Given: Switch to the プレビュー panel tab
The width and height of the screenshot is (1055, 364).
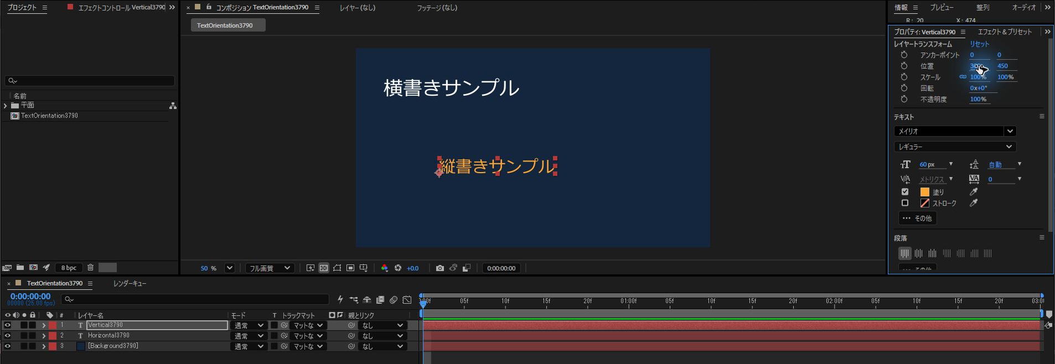Looking at the screenshot, I should (942, 8).
